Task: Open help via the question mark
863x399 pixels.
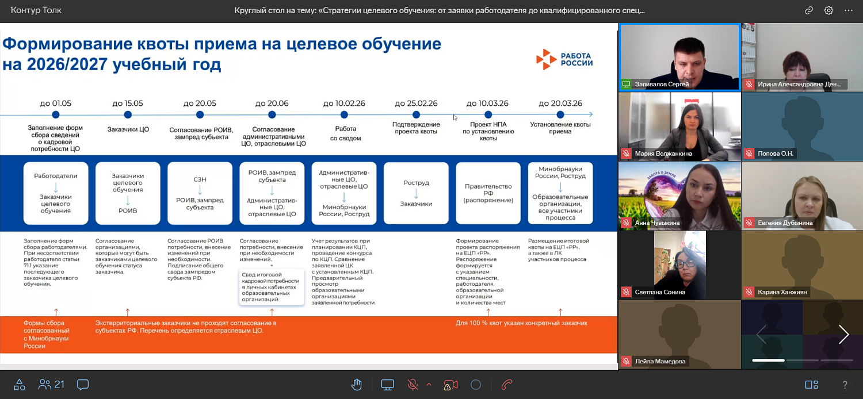Action: click(845, 385)
